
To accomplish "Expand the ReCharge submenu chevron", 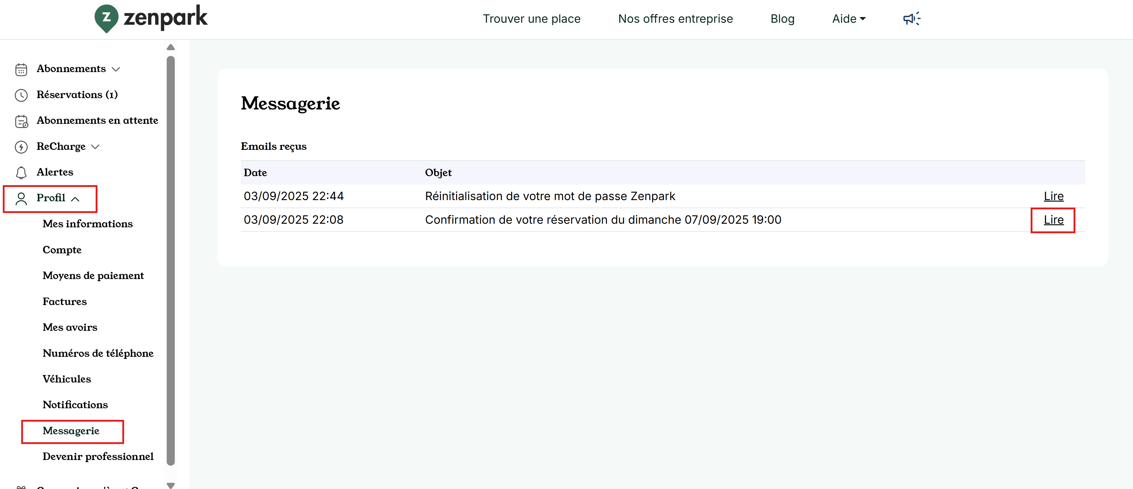I will 95,147.
